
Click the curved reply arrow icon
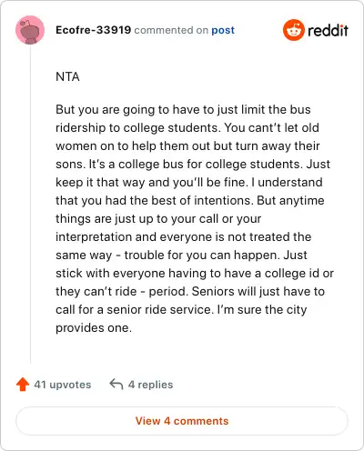[116, 384]
